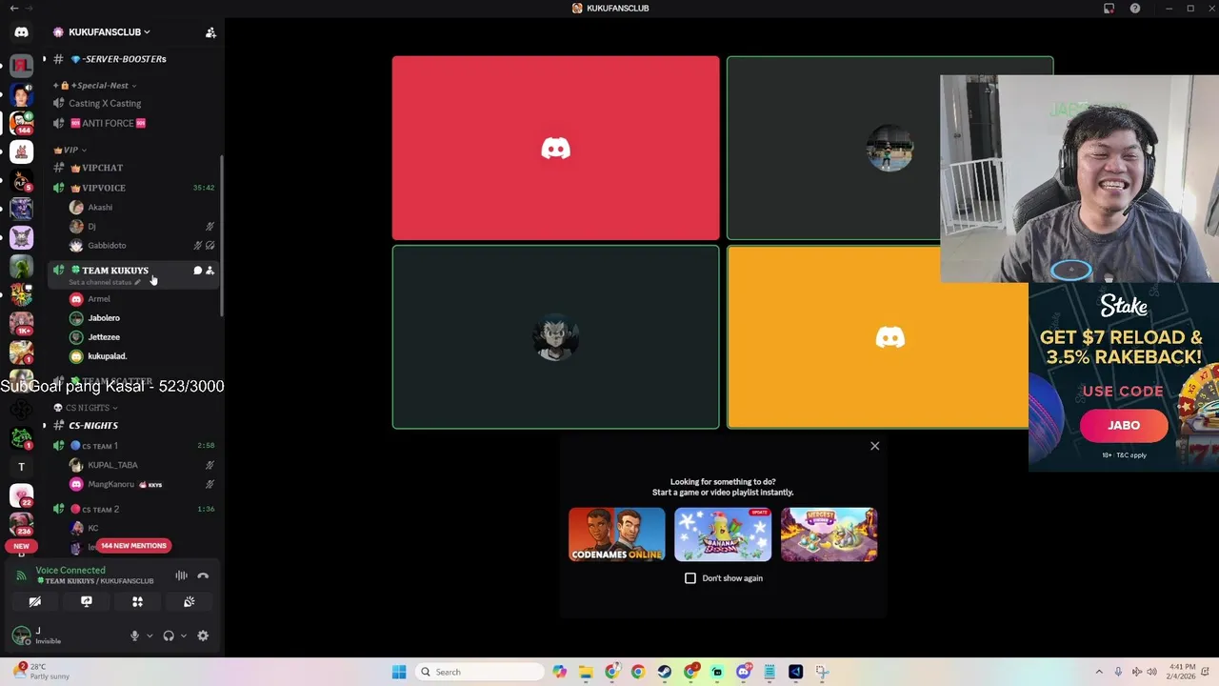Show hidden system tray icons

(x=1098, y=672)
